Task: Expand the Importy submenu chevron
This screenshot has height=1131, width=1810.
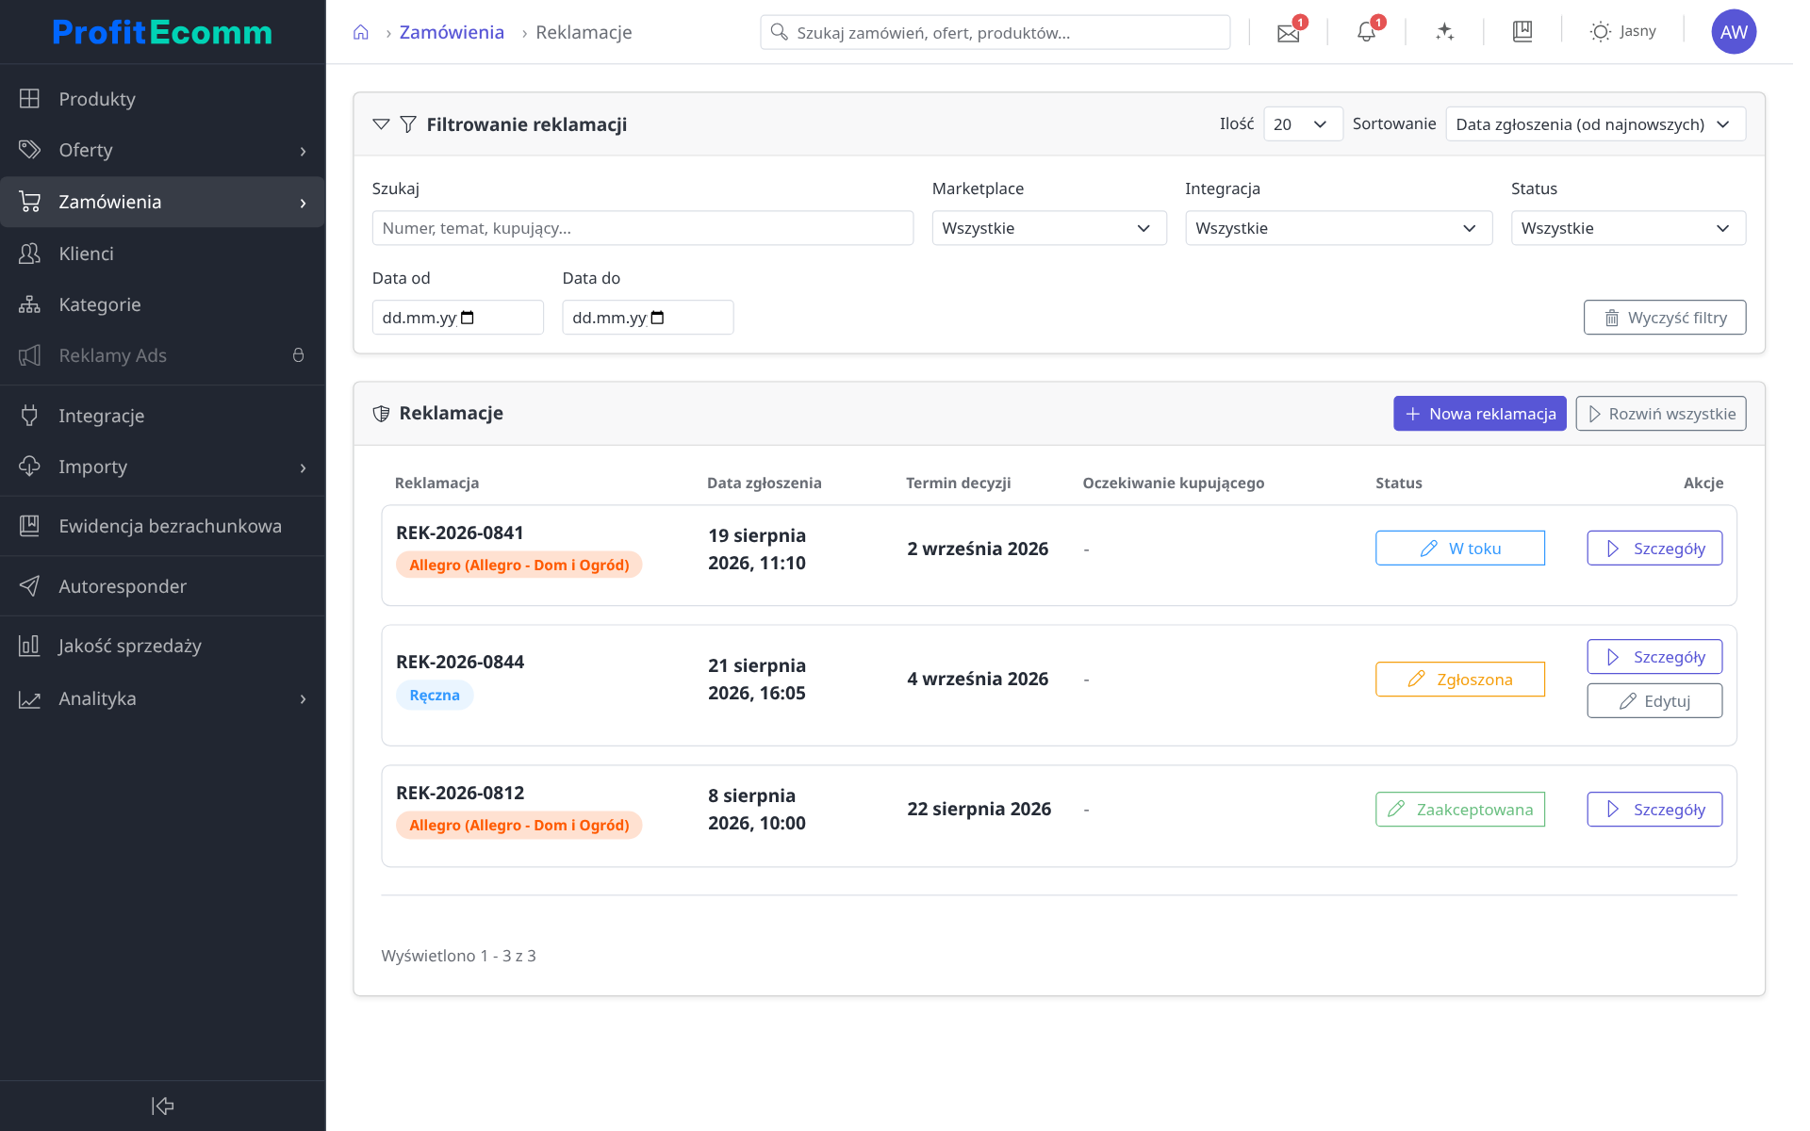Action: coord(303,467)
